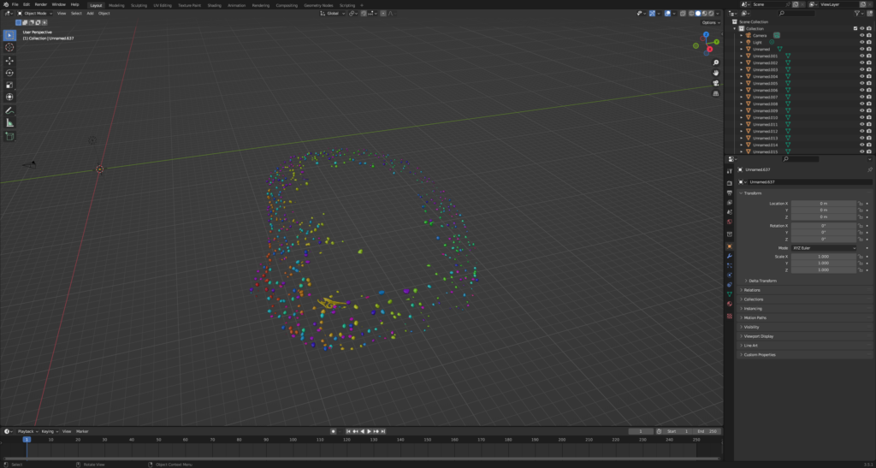Click frame 100 on the timeline ruler
Viewport: 876px width, 468px height.
pyautogui.click(x=293, y=440)
